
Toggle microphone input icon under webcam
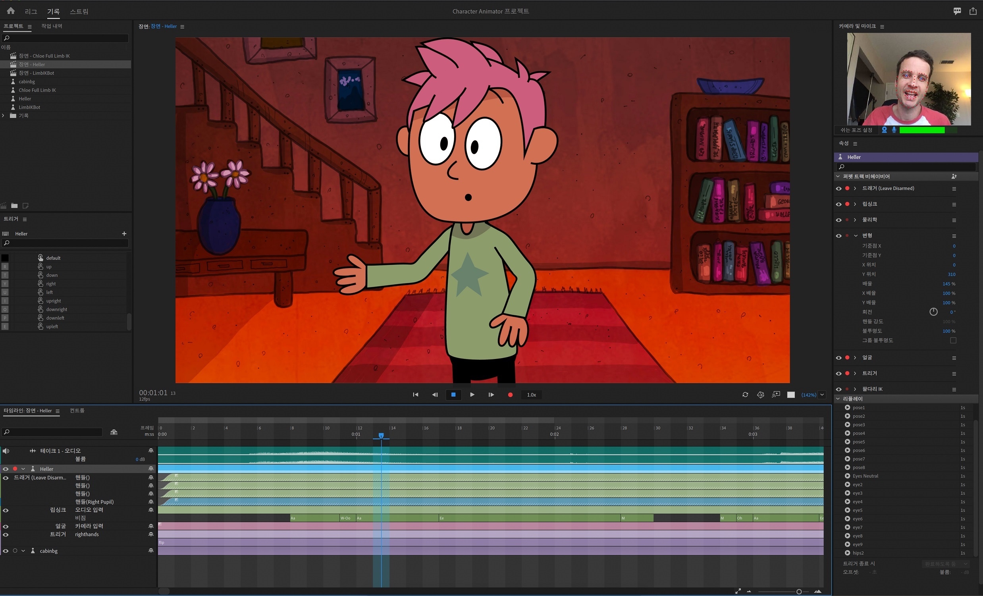coord(894,130)
